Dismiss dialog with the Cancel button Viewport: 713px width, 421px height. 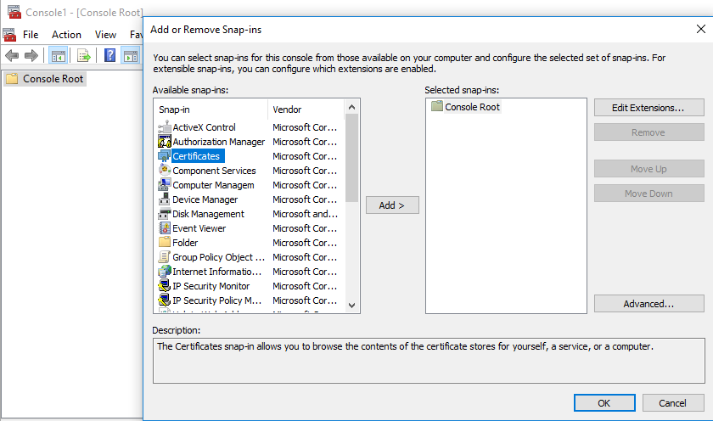[673, 403]
